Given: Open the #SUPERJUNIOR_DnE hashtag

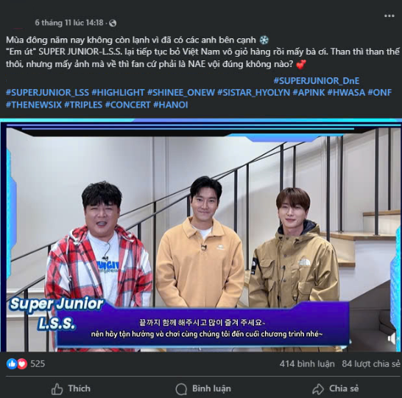Looking at the screenshot, I should pos(317,81).
